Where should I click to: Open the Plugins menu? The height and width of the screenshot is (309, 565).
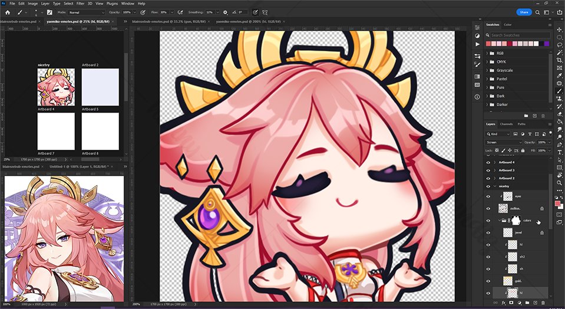pyautogui.click(x=112, y=4)
